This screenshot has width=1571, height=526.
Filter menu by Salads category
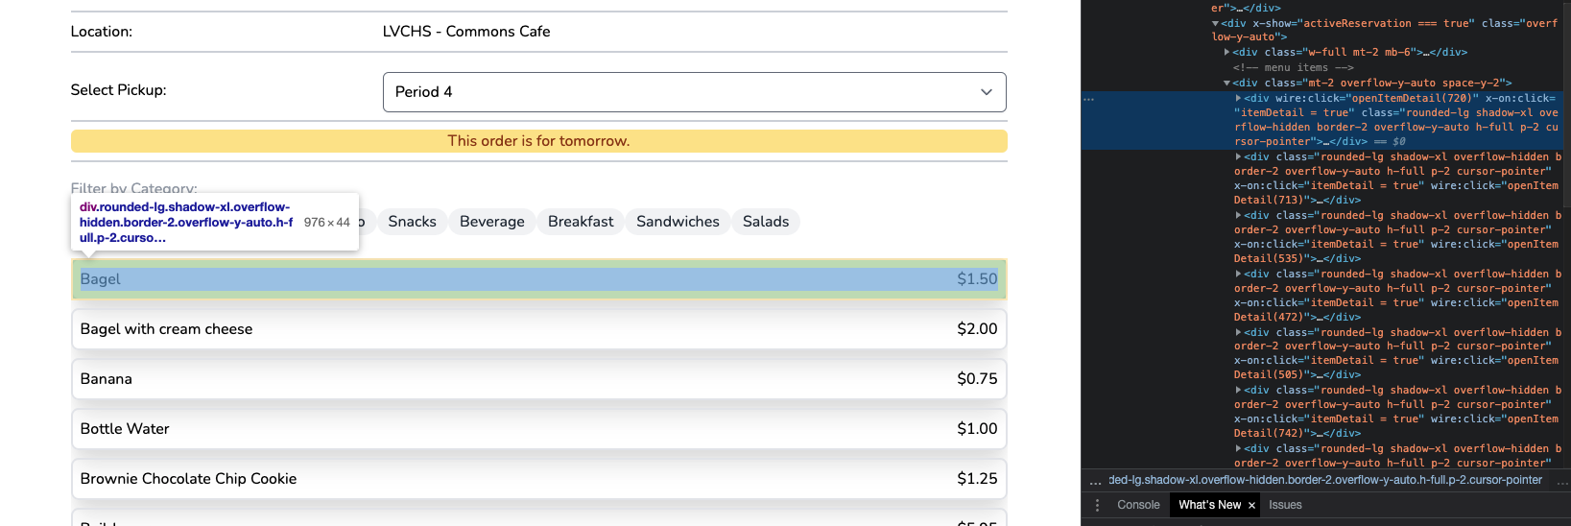click(x=766, y=222)
